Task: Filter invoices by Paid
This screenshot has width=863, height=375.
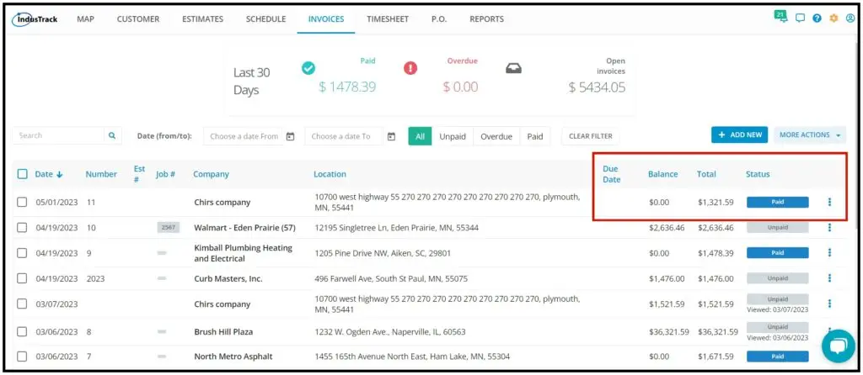Action: click(535, 137)
